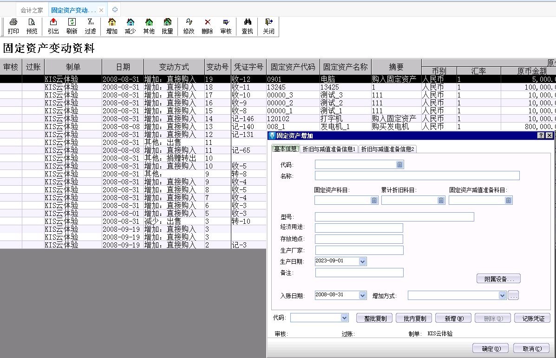Viewport: 556px width, 358px height.
Task: Select the 其他 change icon
Action: click(149, 26)
